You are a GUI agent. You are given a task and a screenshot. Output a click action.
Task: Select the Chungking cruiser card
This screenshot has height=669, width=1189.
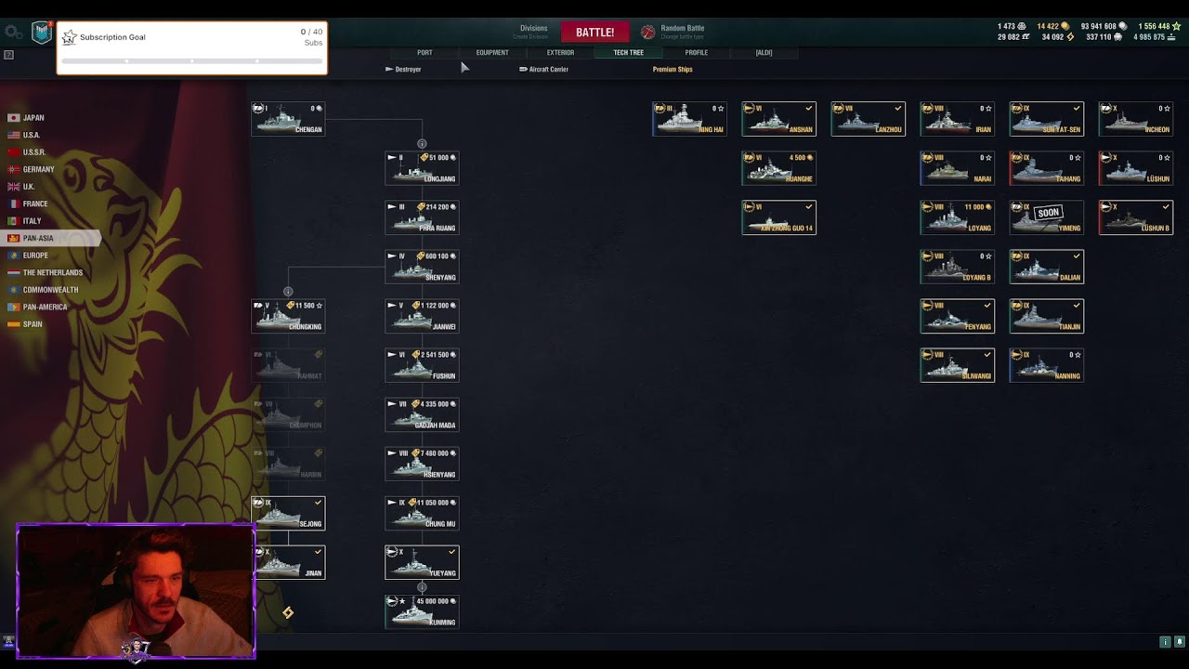click(288, 316)
